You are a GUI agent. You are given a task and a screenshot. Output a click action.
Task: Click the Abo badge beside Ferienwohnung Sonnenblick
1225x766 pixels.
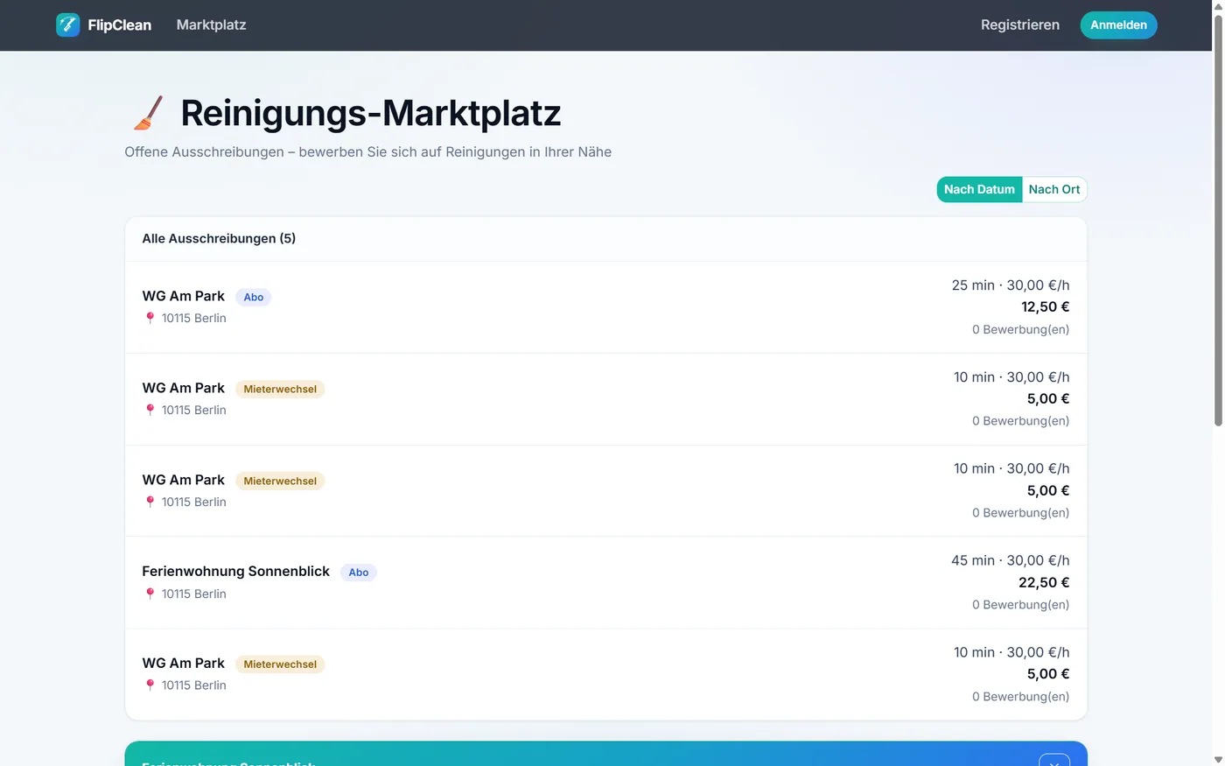(359, 573)
